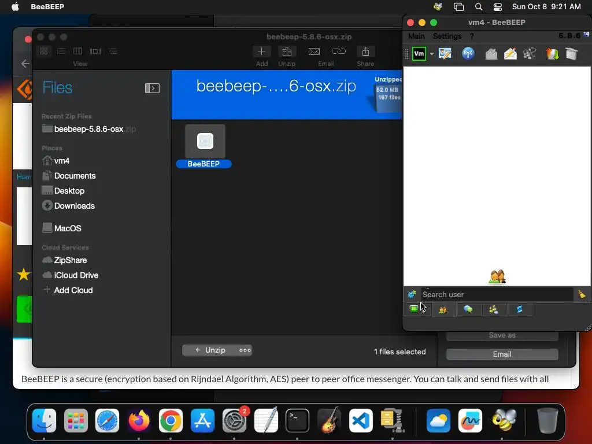Switch to column view
This screenshot has width=592, height=444.
pyautogui.click(x=78, y=51)
